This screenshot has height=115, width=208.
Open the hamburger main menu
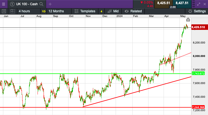(4, 4)
